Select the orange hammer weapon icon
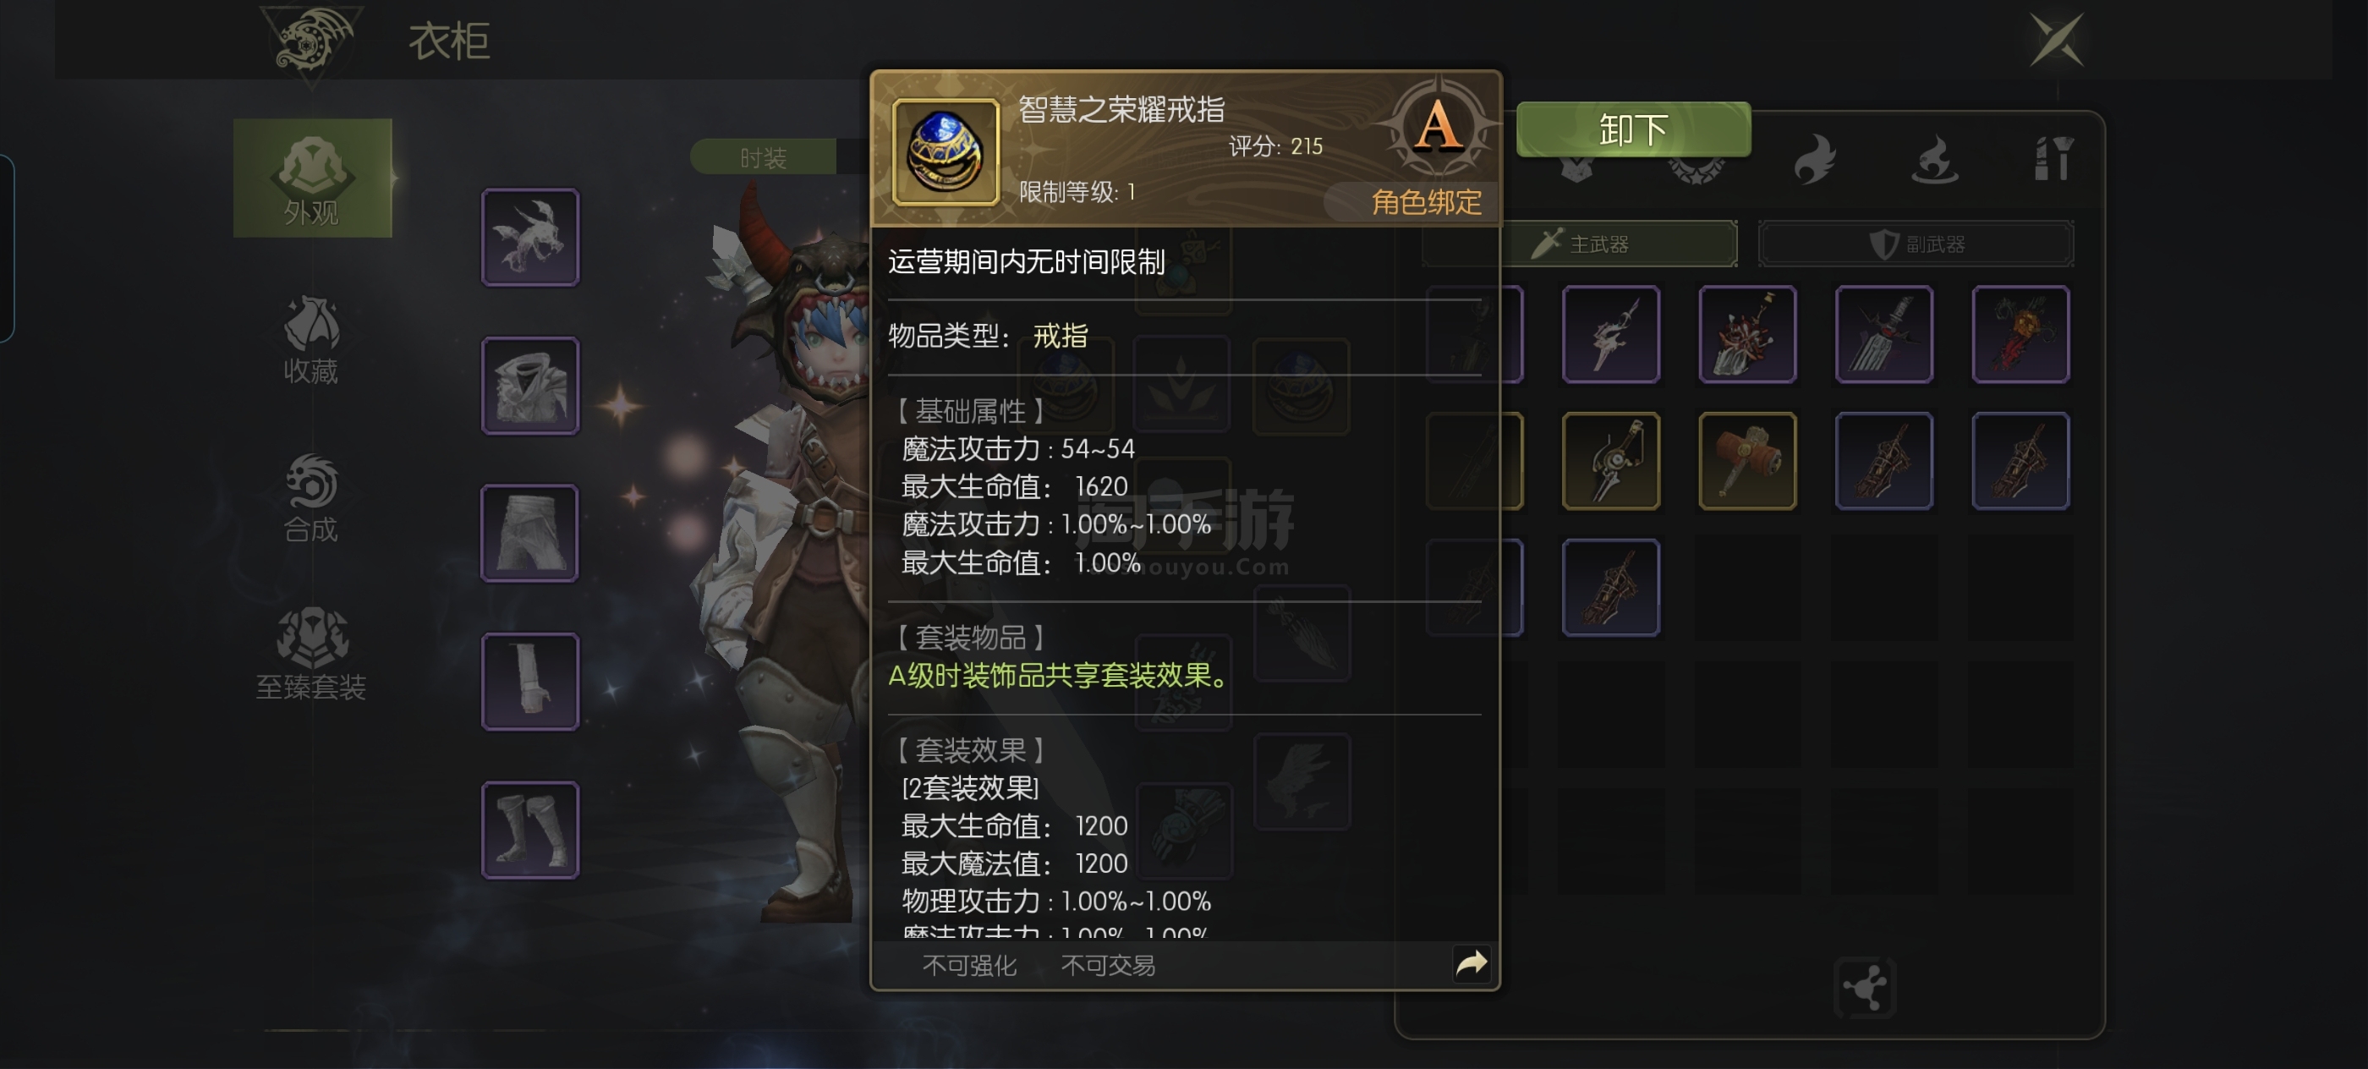This screenshot has height=1069, width=2368. coord(1746,461)
